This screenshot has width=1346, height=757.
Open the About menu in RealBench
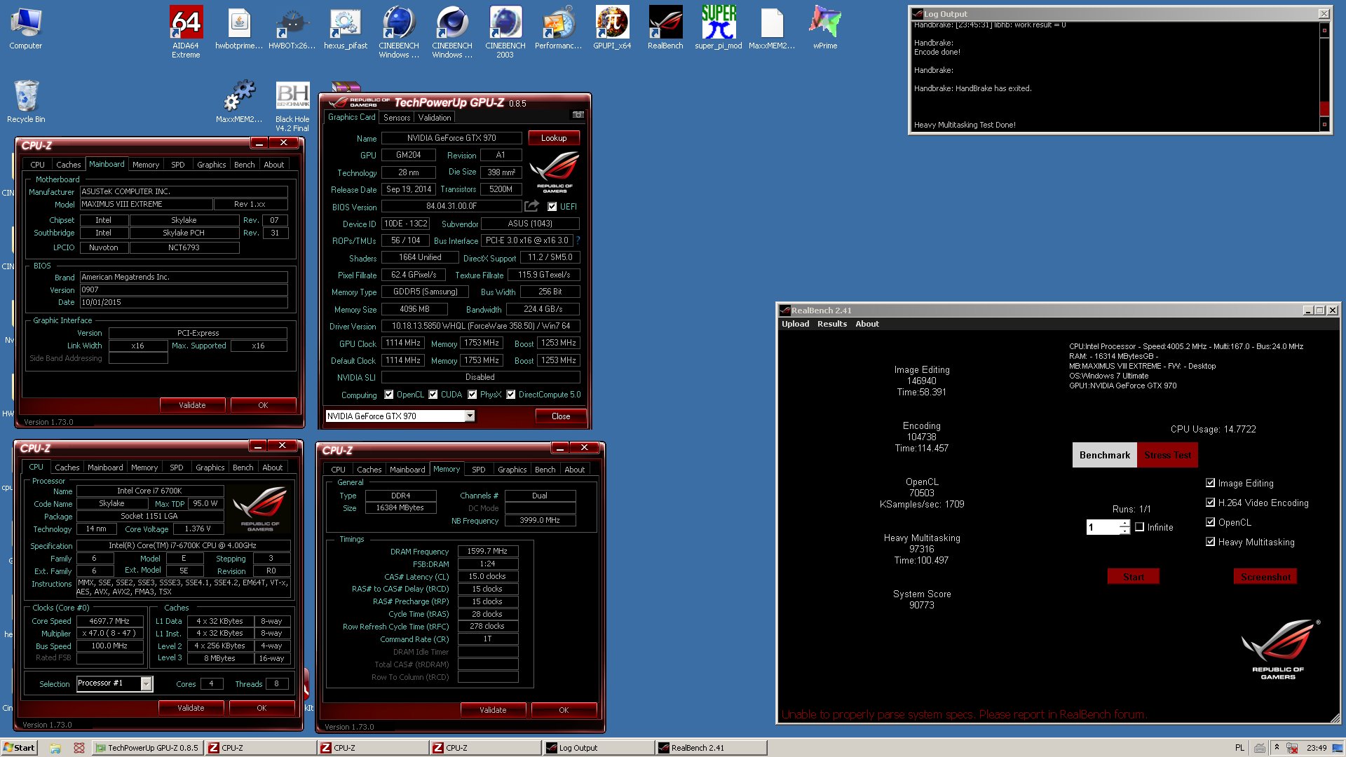click(866, 324)
